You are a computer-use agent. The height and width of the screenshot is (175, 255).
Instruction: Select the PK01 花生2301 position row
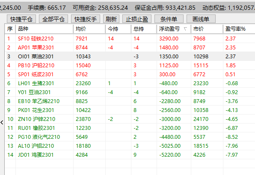click(130, 110)
